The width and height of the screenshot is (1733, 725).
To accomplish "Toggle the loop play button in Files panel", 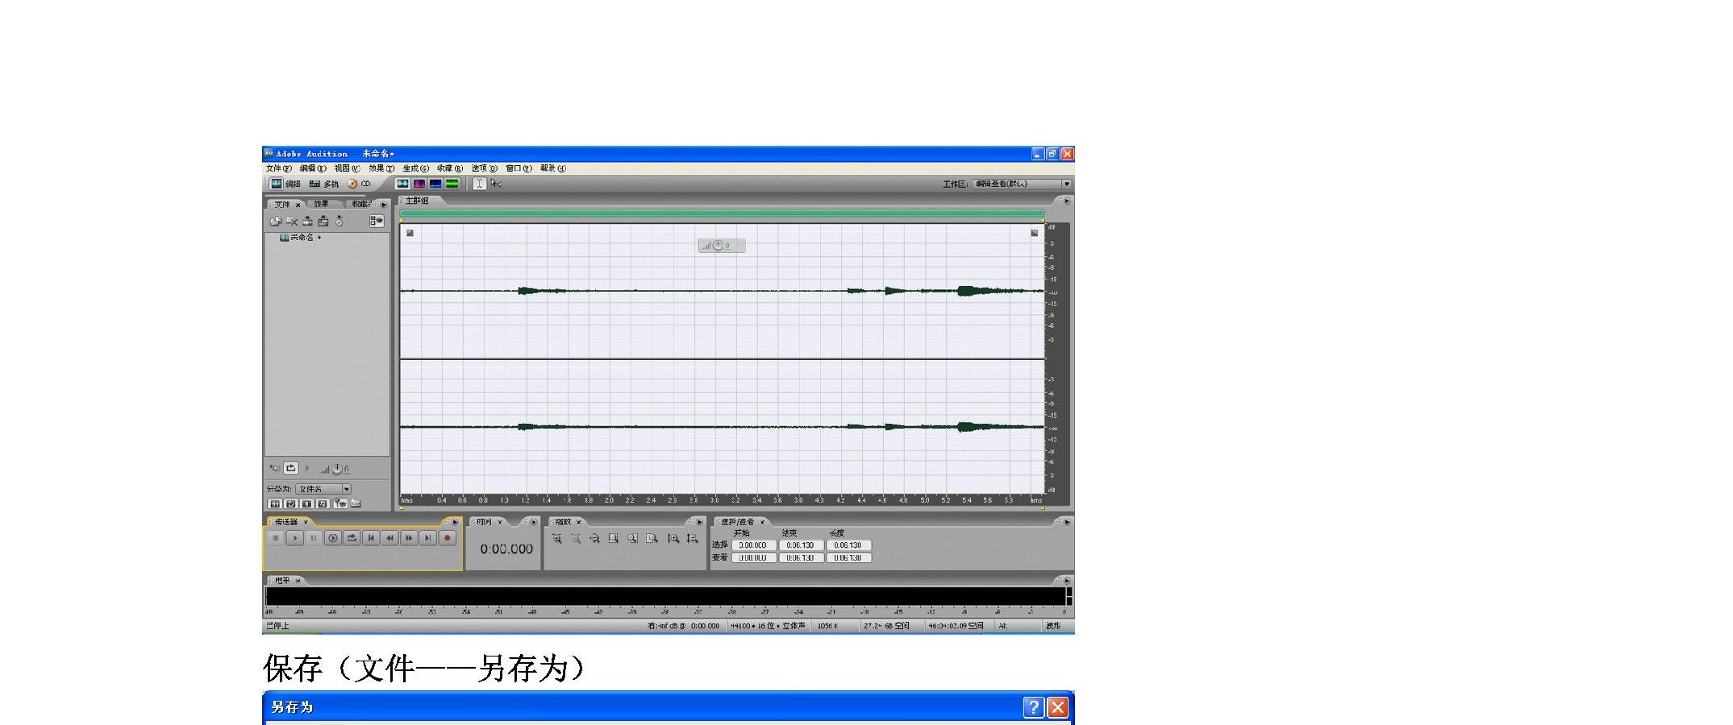I will pos(291,468).
